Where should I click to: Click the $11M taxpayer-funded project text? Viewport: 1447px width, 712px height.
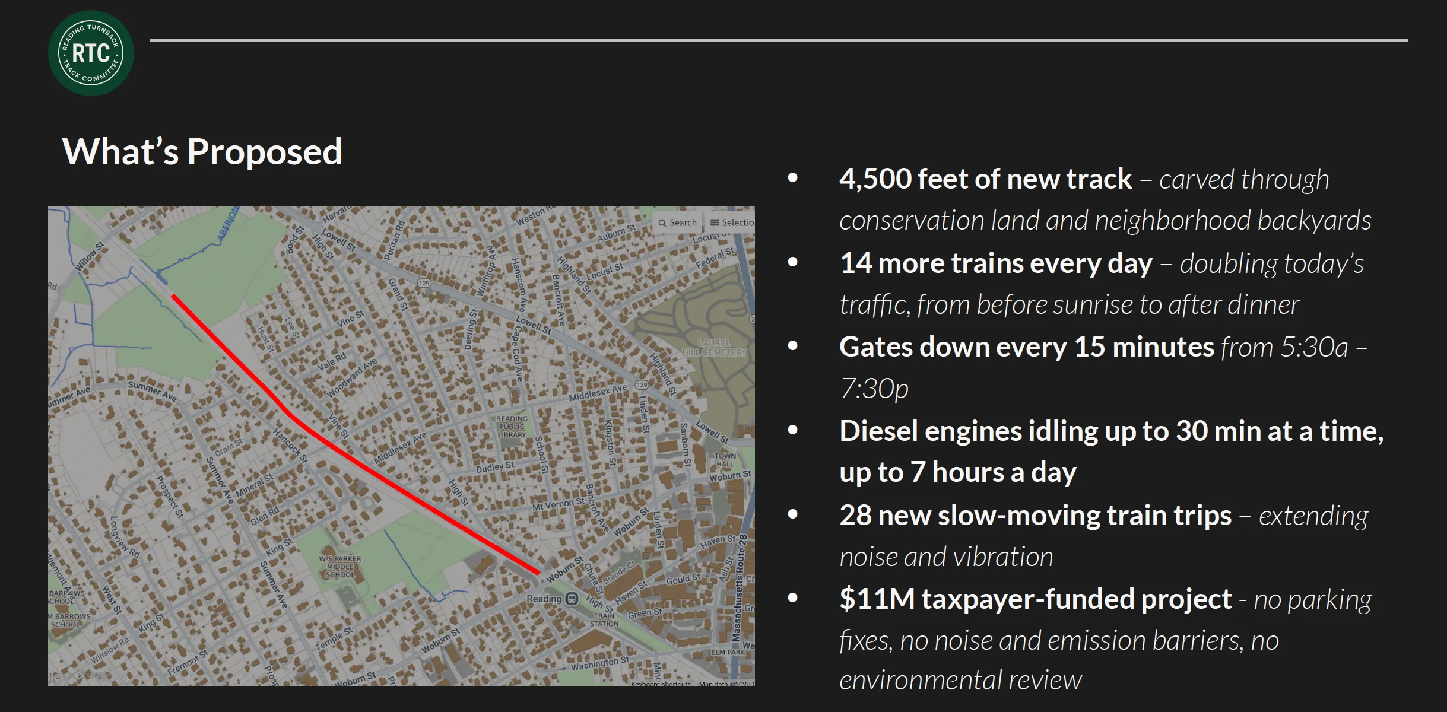[x=1035, y=599]
